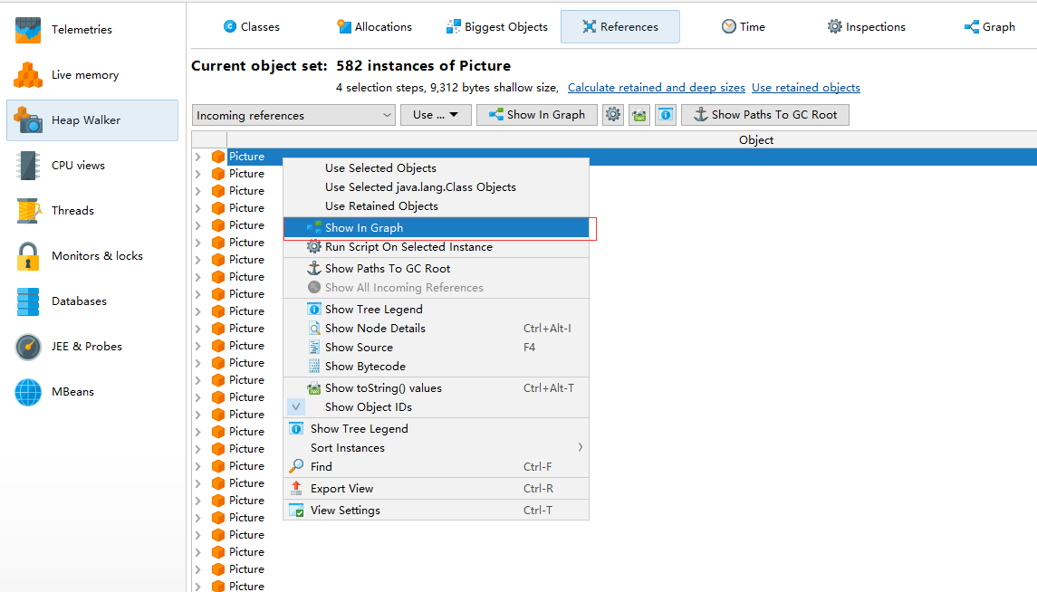The height and width of the screenshot is (592, 1037).
Task: Open the Sort Instances submenu
Action: click(x=436, y=448)
